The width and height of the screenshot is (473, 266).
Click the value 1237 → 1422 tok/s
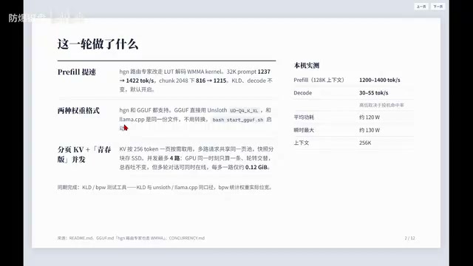[x=196, y=76]
